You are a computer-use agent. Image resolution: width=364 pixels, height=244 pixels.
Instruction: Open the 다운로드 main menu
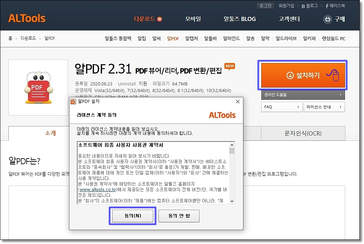point(144,19)
